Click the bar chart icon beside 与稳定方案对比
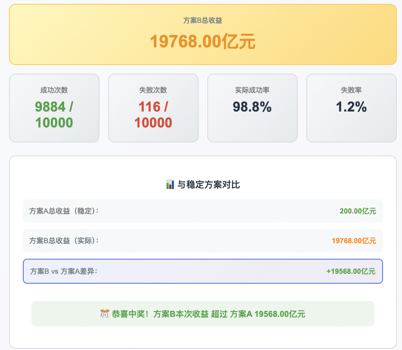 [x=170, y=185]
